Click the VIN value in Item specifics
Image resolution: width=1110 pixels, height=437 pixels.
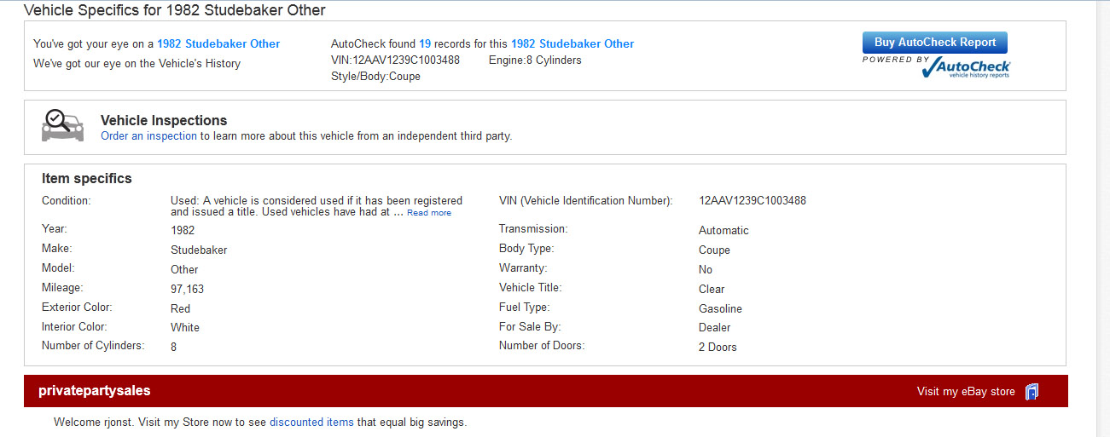752,201
